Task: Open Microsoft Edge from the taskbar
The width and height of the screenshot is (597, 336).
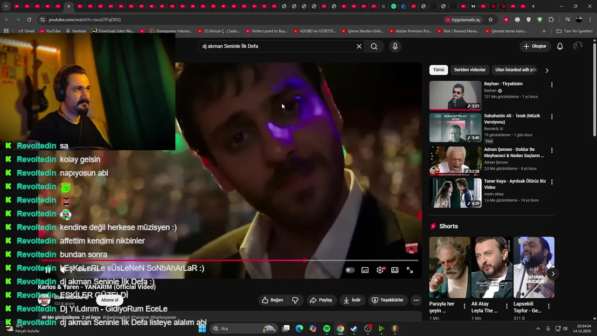Action: [299, 329]
